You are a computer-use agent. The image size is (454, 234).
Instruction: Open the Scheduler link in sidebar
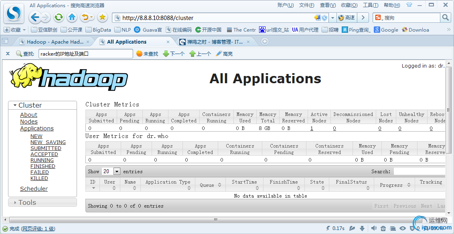[34, 189]
